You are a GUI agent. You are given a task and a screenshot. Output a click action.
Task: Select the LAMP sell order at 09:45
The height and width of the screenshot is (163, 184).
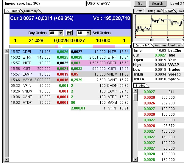click(100, 91)
